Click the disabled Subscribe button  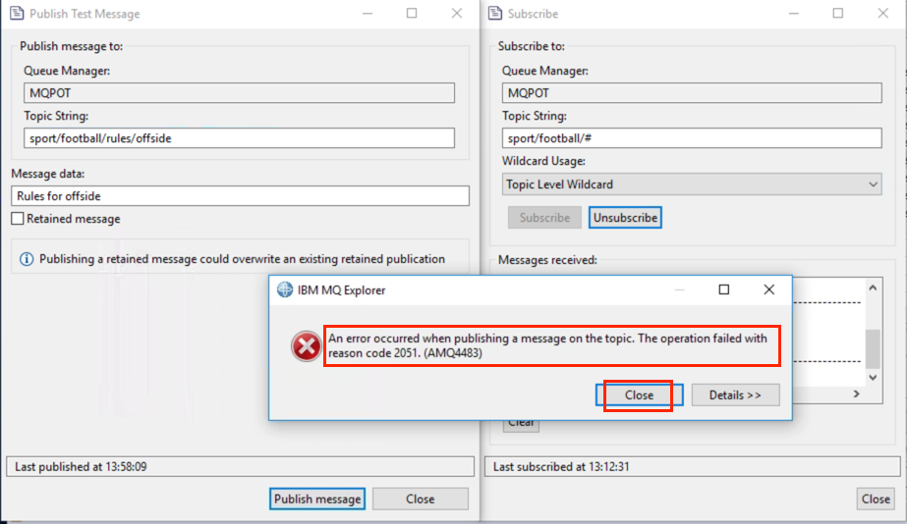[x=544, y=218]
